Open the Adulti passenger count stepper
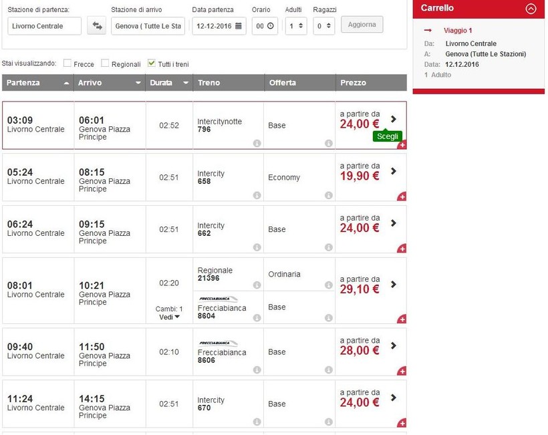This screenshot has height=435, width=548. point(295,26)
